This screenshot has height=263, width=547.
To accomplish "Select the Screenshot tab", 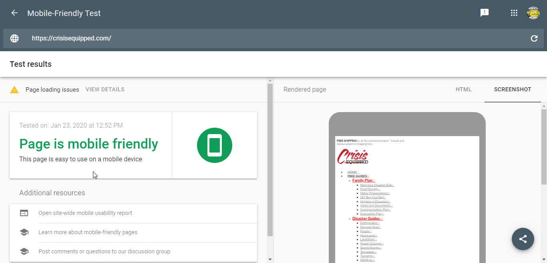I will [x=513, y=90].
